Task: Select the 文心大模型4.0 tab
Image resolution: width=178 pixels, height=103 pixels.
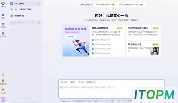Action: (x=105, y=4)
